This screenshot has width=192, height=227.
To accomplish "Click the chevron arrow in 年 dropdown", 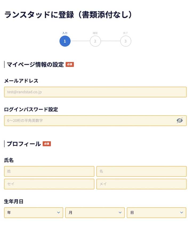I will [58, 213].
